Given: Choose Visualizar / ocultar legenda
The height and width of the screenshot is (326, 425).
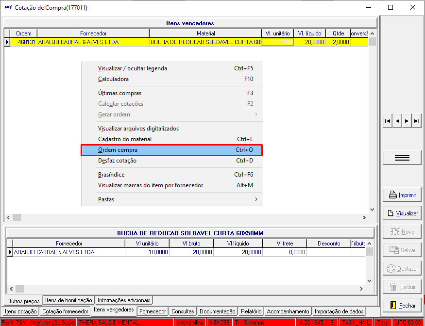Looking at the screenshot, I should (x=172, y=68).
